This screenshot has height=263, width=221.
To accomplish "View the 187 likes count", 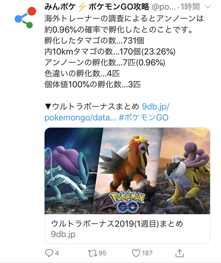I will (147, 253).
